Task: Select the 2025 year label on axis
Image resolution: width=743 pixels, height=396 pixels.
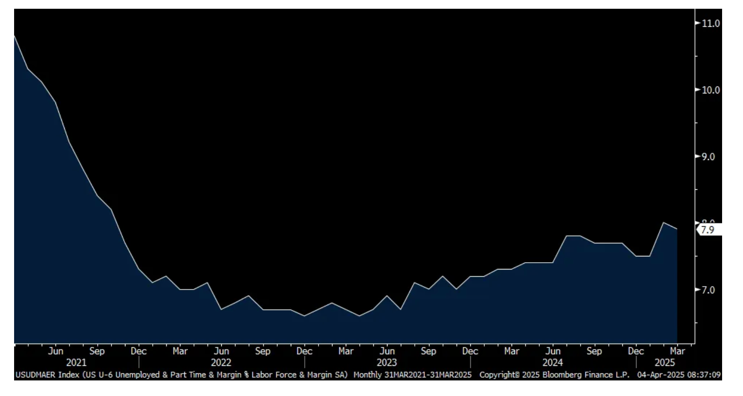Action: click(665, 363)
